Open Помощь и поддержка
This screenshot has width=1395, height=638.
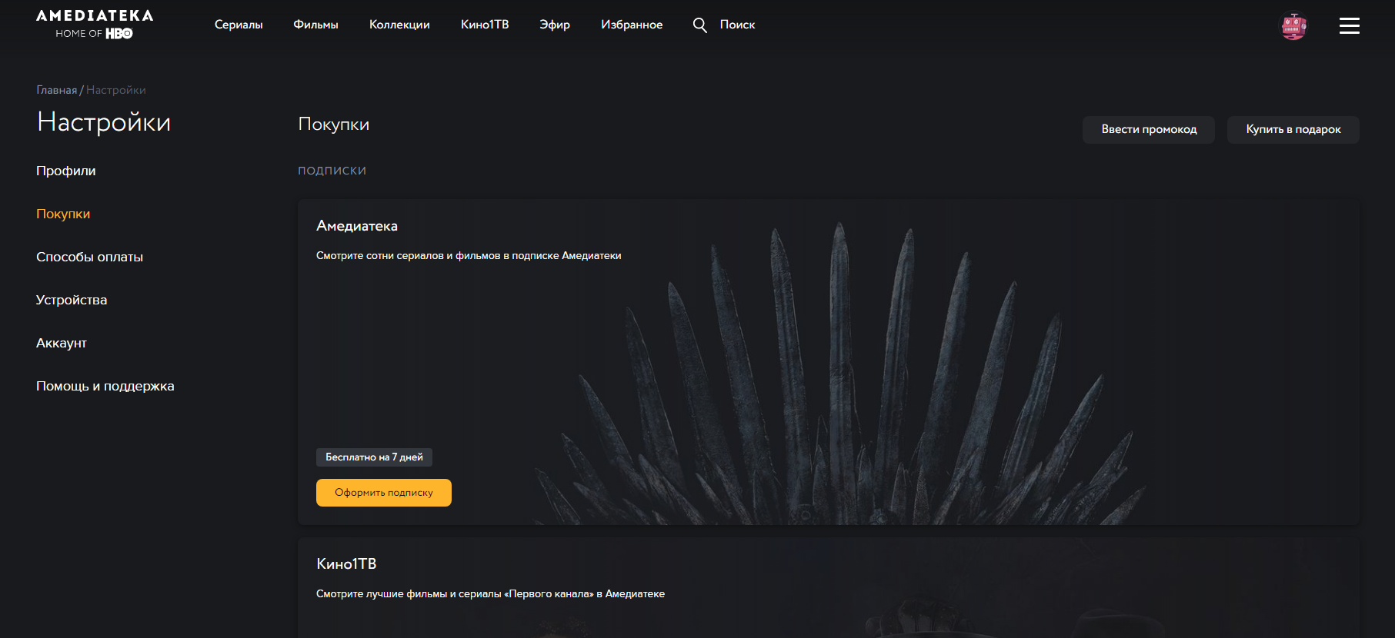[105, 386]
